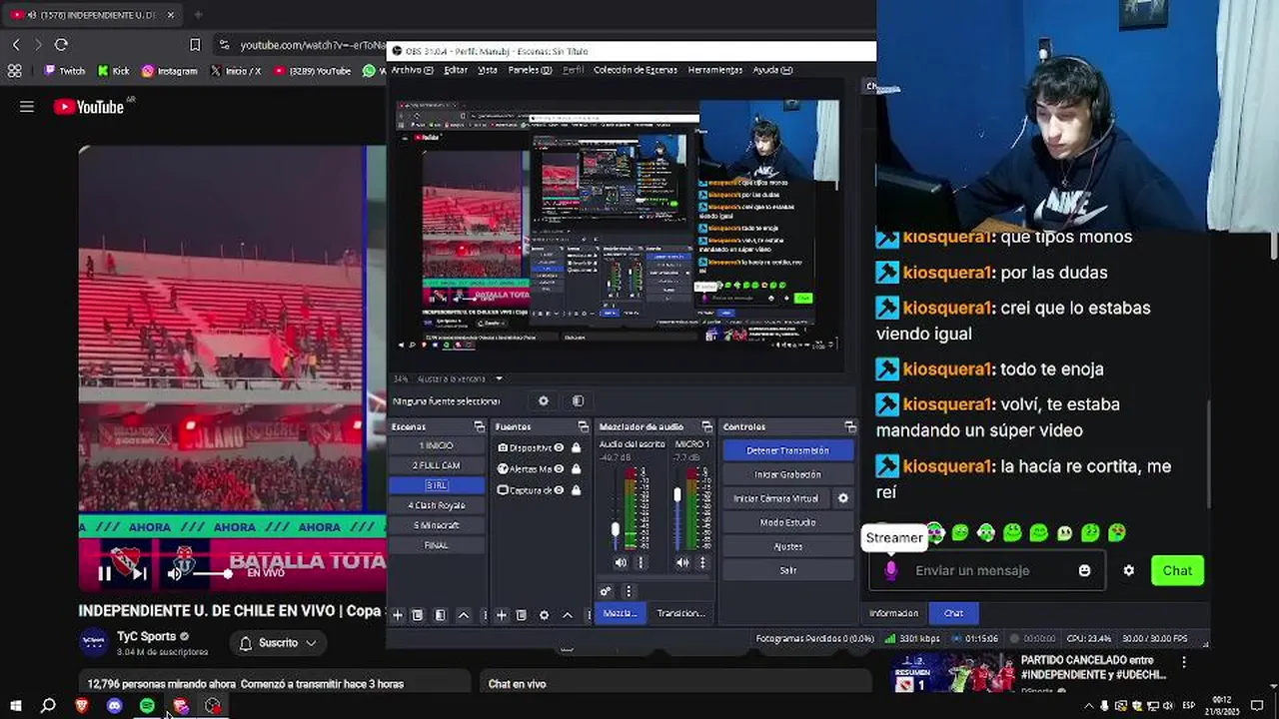Open Ayuda menu in OBS

[772, 70]
